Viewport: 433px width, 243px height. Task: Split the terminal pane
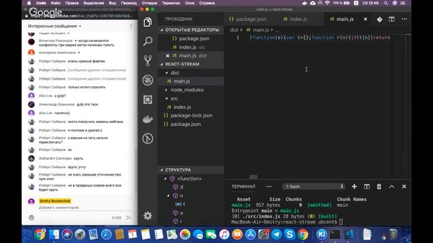tap(367, 186)
